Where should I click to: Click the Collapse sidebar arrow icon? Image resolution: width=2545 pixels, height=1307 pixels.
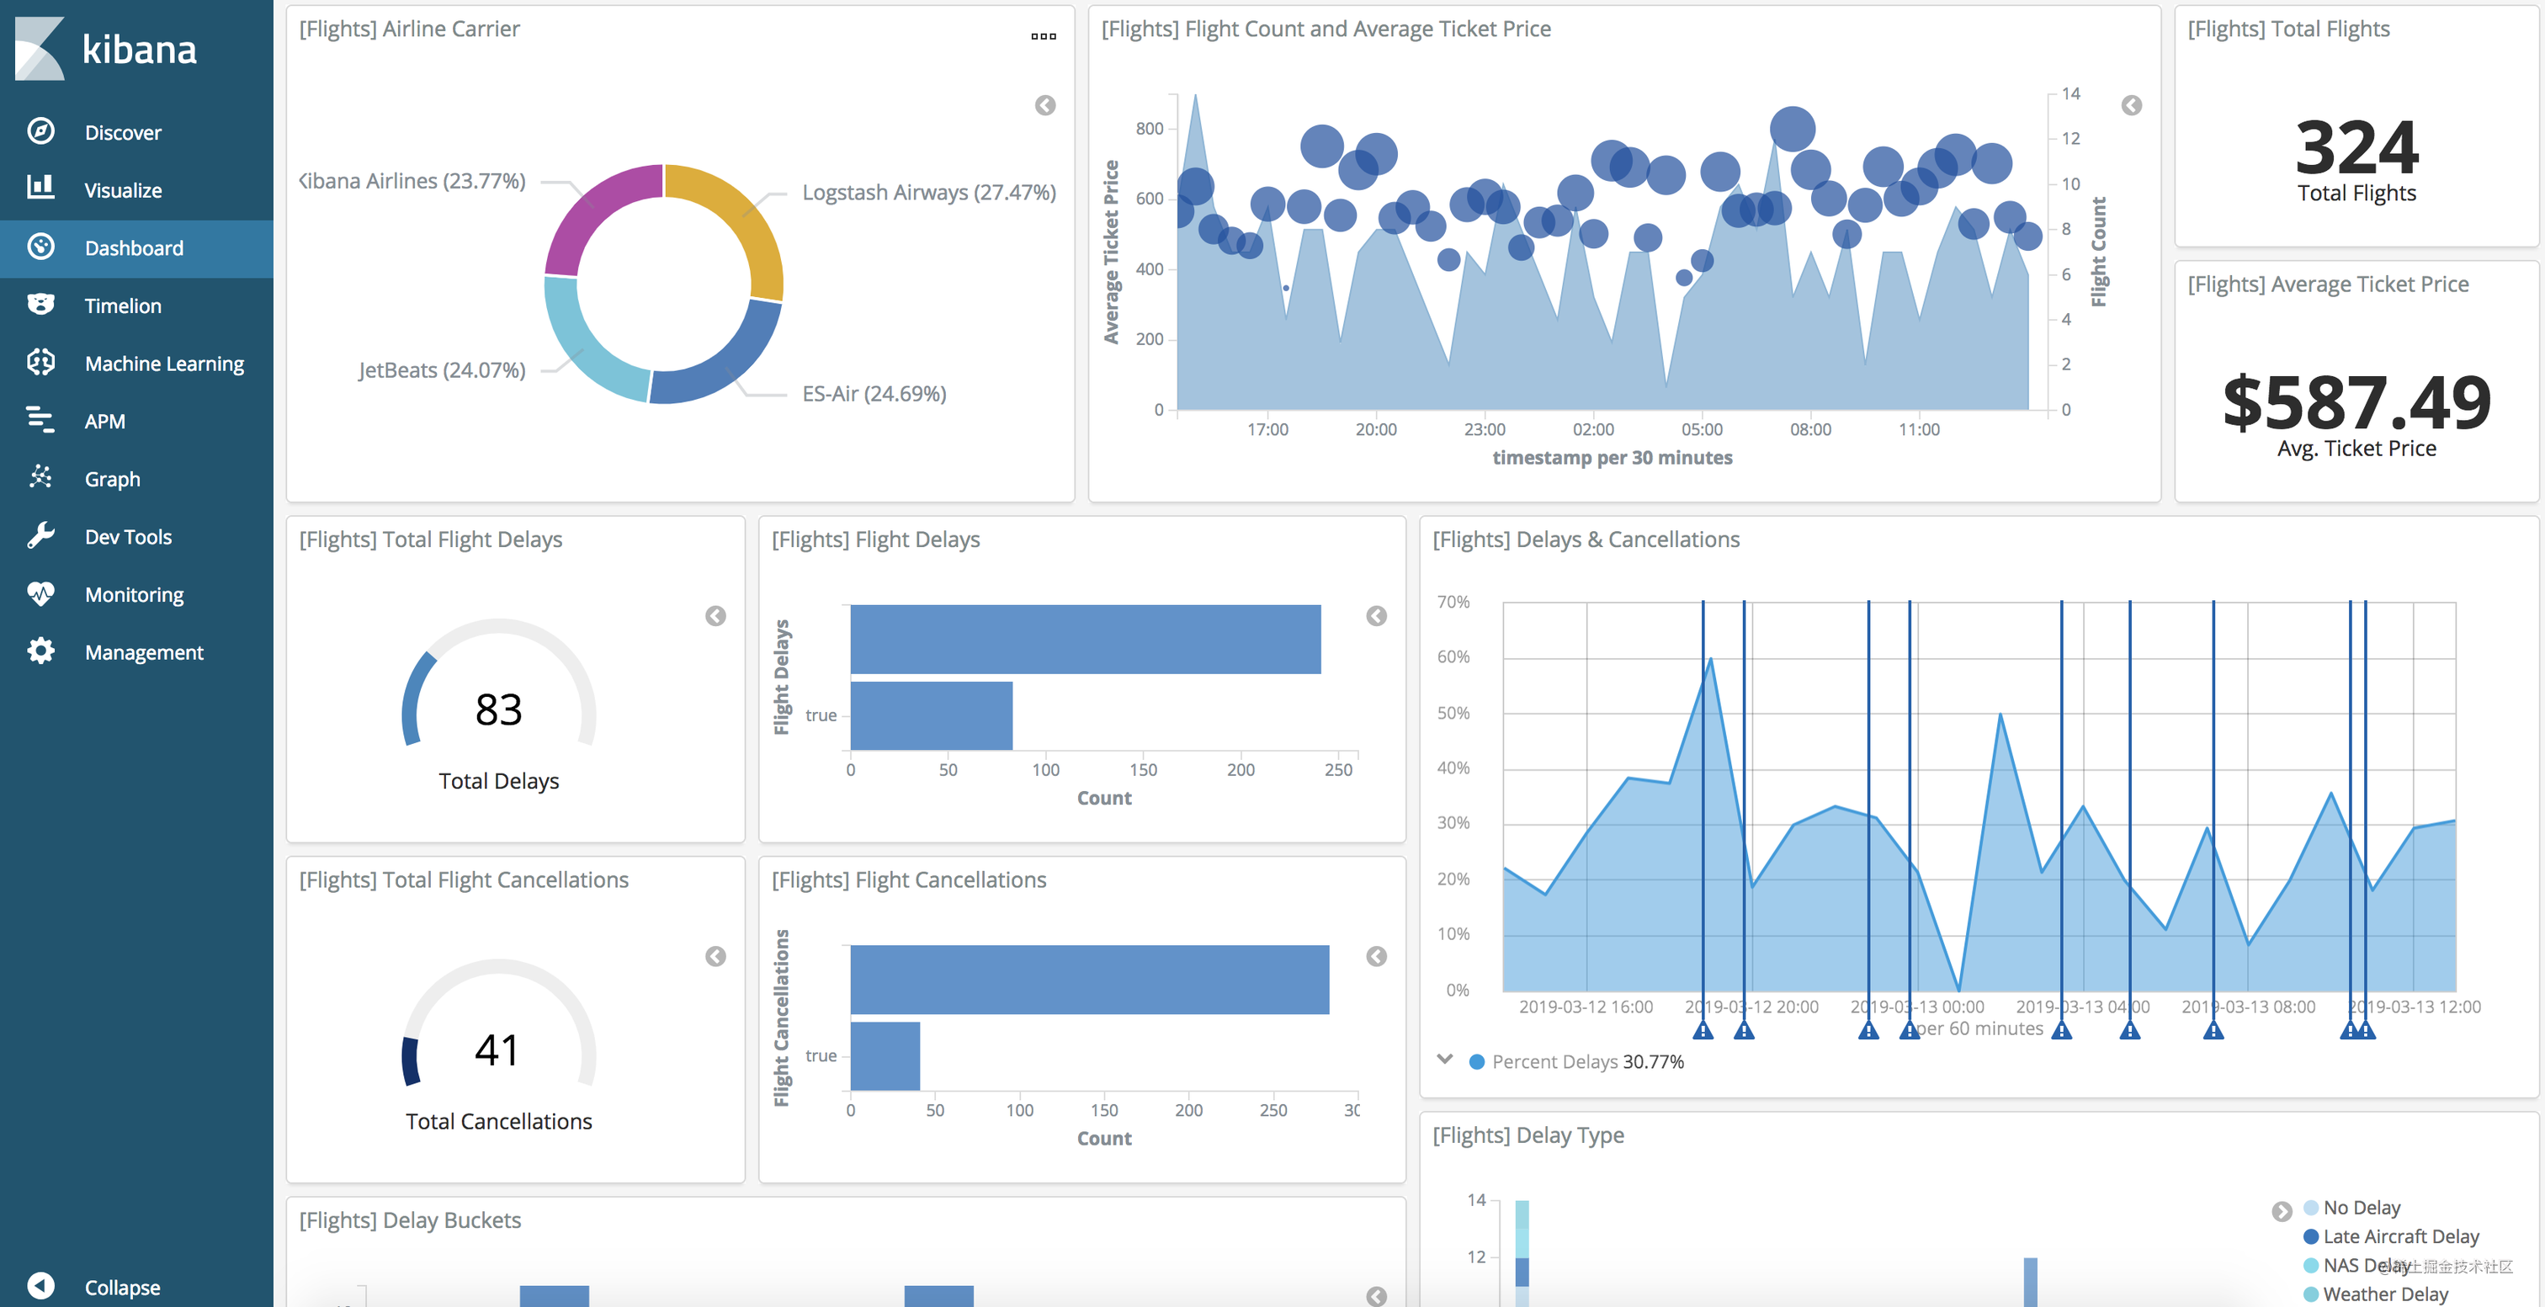click(x=40, y=1286)
